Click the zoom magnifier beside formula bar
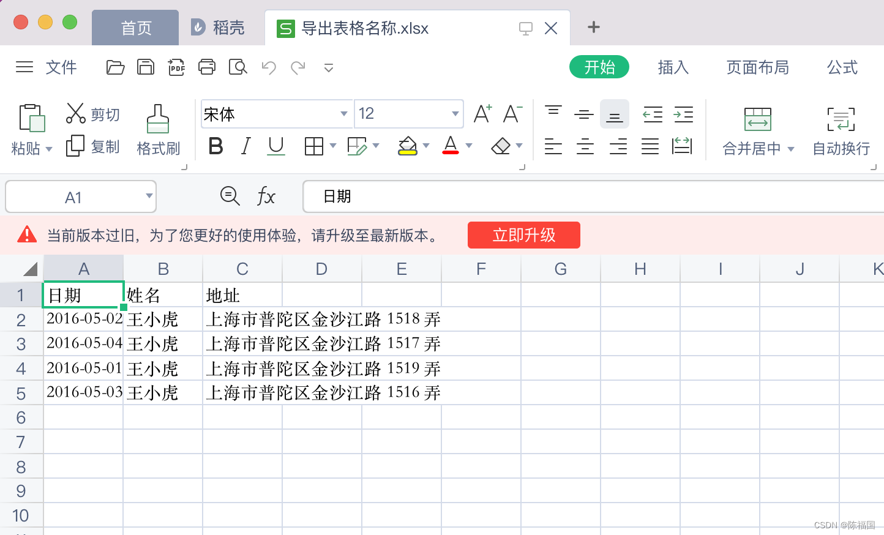The width and height of the screenshot is (884, 535). (x=230, y=196)
